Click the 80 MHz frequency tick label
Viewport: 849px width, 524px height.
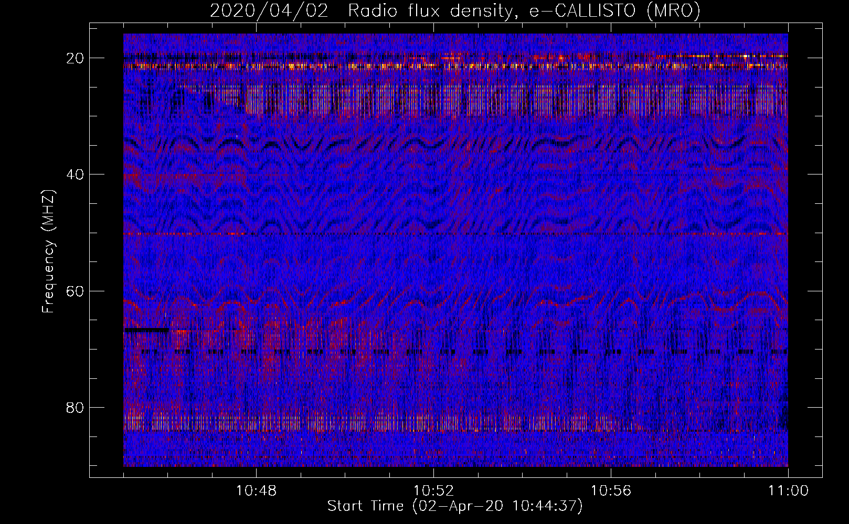point(75,407)
